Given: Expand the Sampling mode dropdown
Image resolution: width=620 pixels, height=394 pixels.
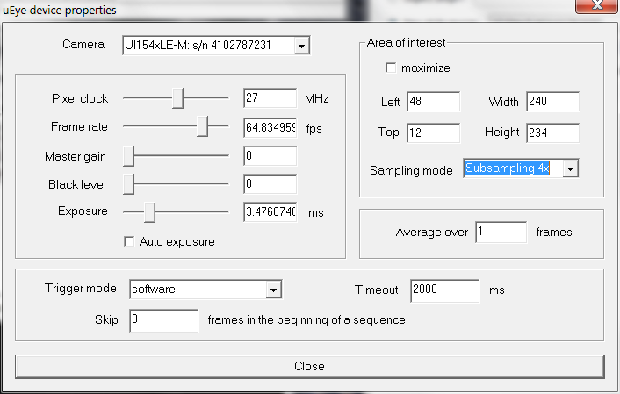Looking at the screenshot, I should pyautogui.click(x=570, y=168).
